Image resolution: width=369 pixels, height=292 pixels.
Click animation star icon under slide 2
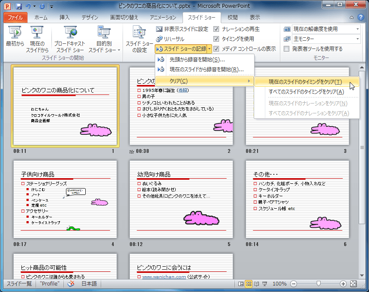coord(132,152)
